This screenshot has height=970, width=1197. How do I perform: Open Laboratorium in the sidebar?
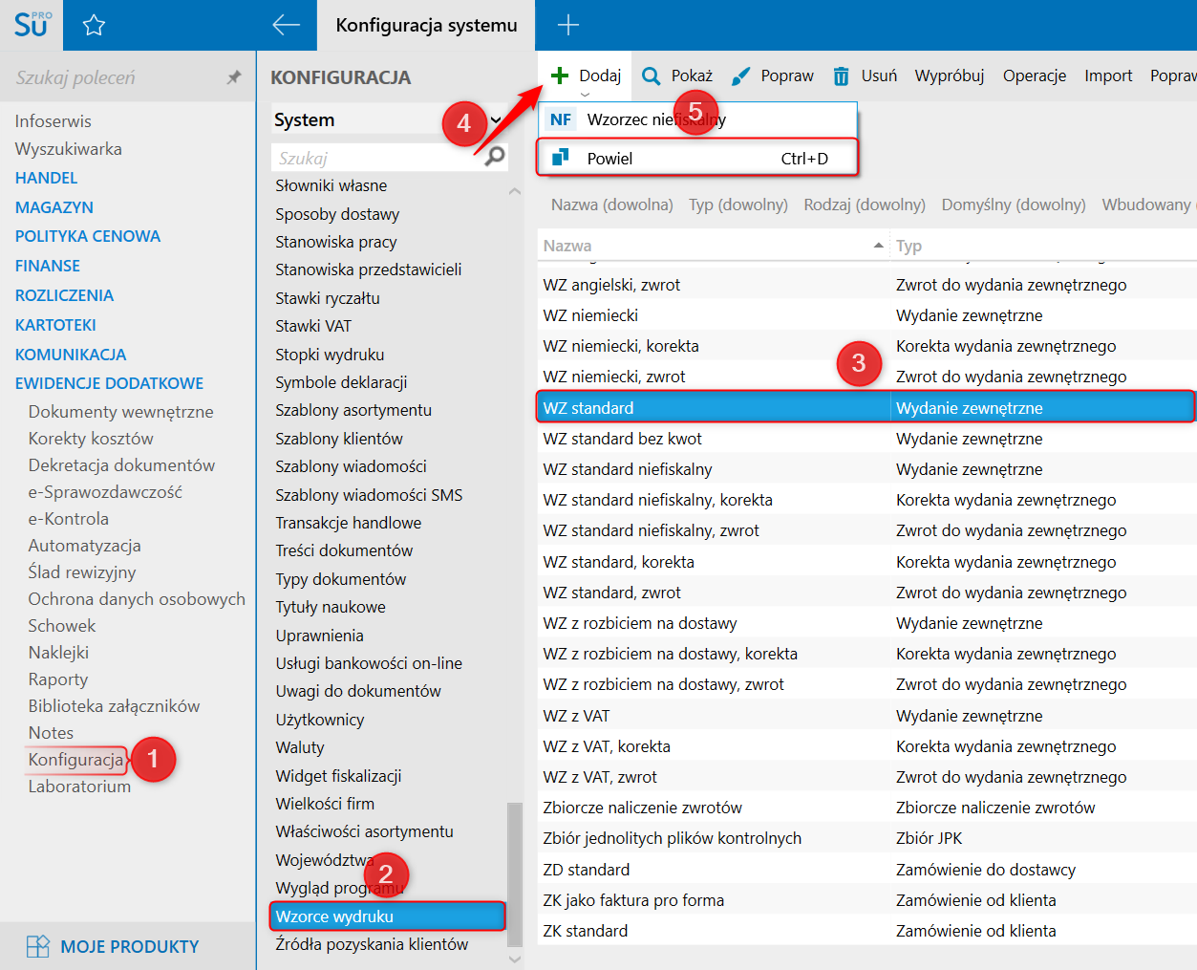click(x=79, y=787)
